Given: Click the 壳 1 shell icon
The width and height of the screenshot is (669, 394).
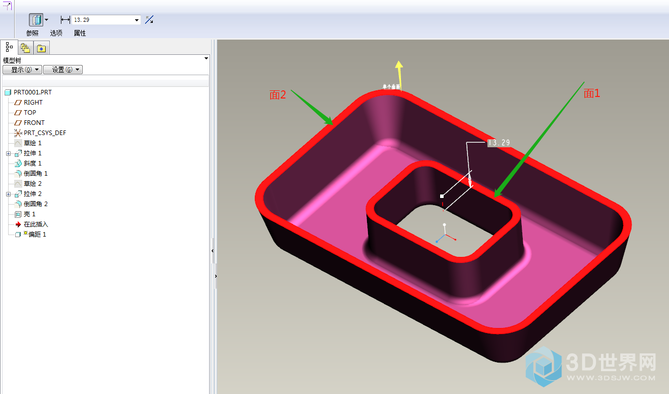Looking at the screenshot, I should tap(18, 214).
